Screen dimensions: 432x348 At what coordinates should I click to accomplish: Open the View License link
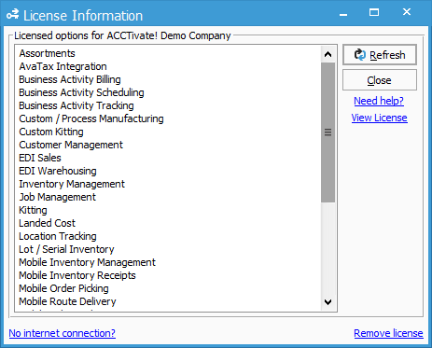tap(380, 118)
